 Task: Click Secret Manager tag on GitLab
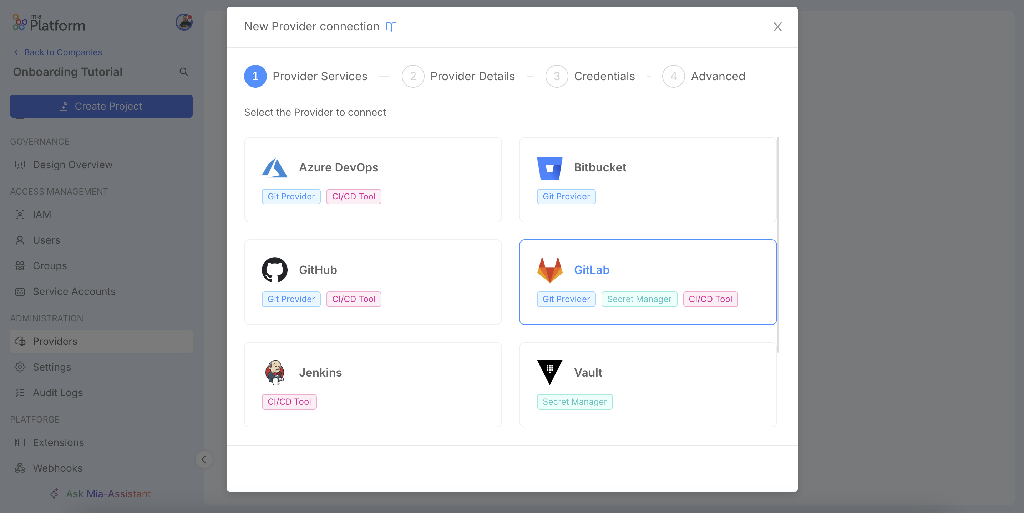tap(639, 299)
